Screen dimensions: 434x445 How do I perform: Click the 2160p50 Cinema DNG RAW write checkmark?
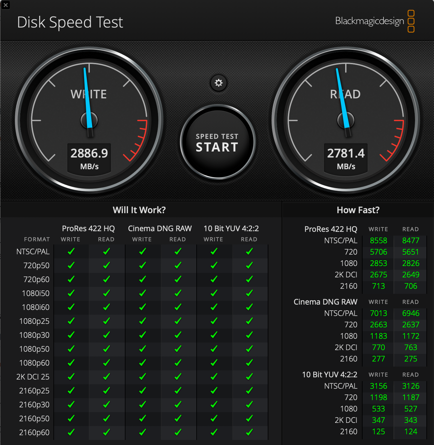[143, 418]
